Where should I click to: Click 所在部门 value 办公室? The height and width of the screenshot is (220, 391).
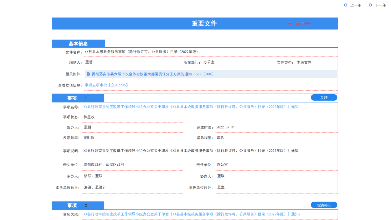(x=209, y=62)
